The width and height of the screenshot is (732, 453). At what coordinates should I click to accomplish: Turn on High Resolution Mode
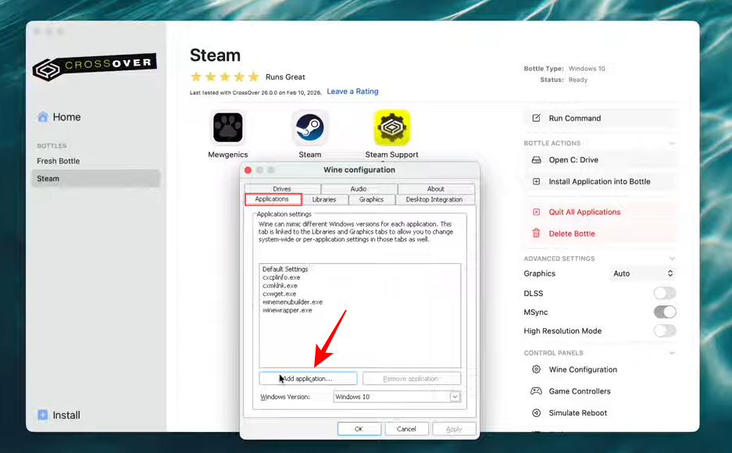[x=664, y=331]
